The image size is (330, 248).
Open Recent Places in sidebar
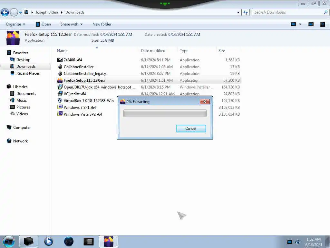click(28, 73)
